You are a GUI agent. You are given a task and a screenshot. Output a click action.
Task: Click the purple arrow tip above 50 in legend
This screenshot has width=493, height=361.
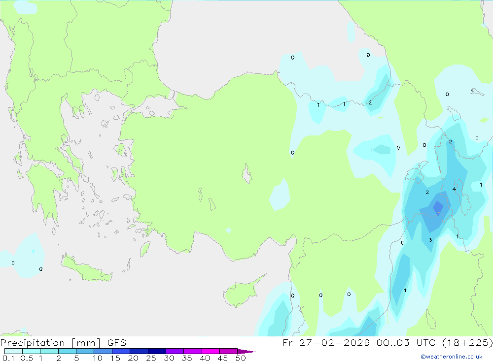tap(246, 351)
